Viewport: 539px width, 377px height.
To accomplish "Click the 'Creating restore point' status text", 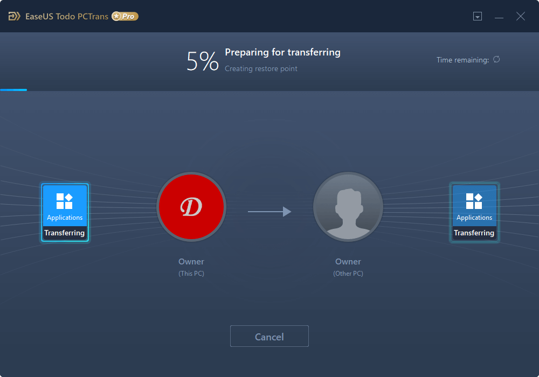I will [261, 69].
